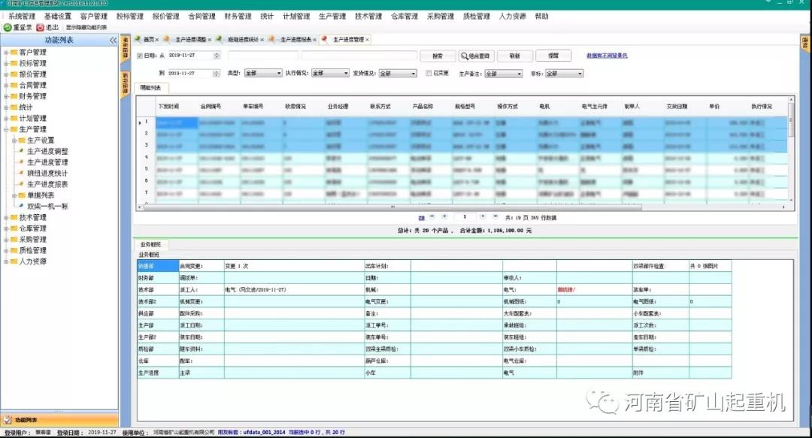Close the 首页 tab with its X
The height and width of the screenshot is (438, 812).
pos(159,40)
